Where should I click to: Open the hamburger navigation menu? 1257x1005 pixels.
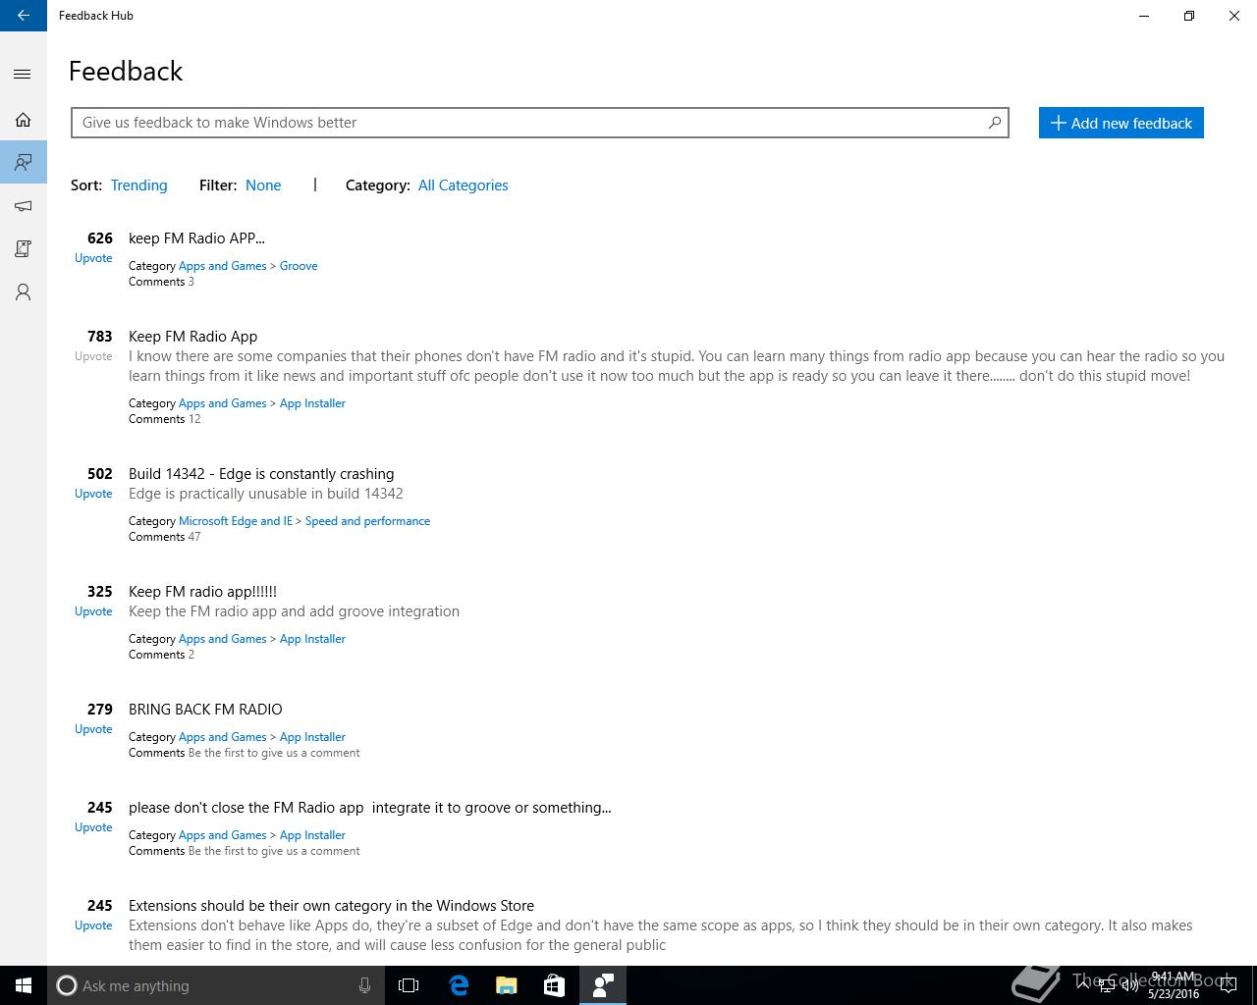24,75
